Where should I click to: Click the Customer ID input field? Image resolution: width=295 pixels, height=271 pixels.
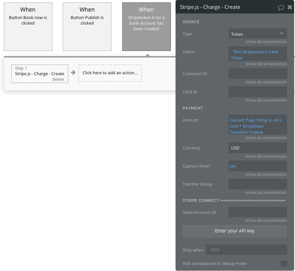point(257,73)
